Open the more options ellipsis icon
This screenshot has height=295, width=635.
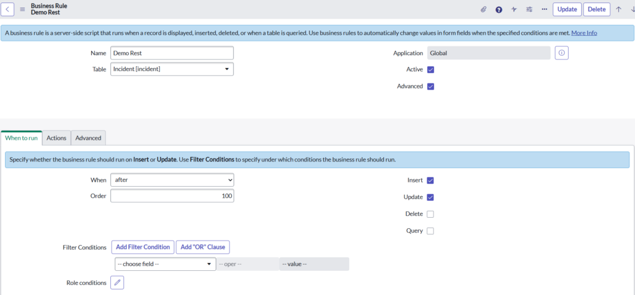click(x=544, y=9)
